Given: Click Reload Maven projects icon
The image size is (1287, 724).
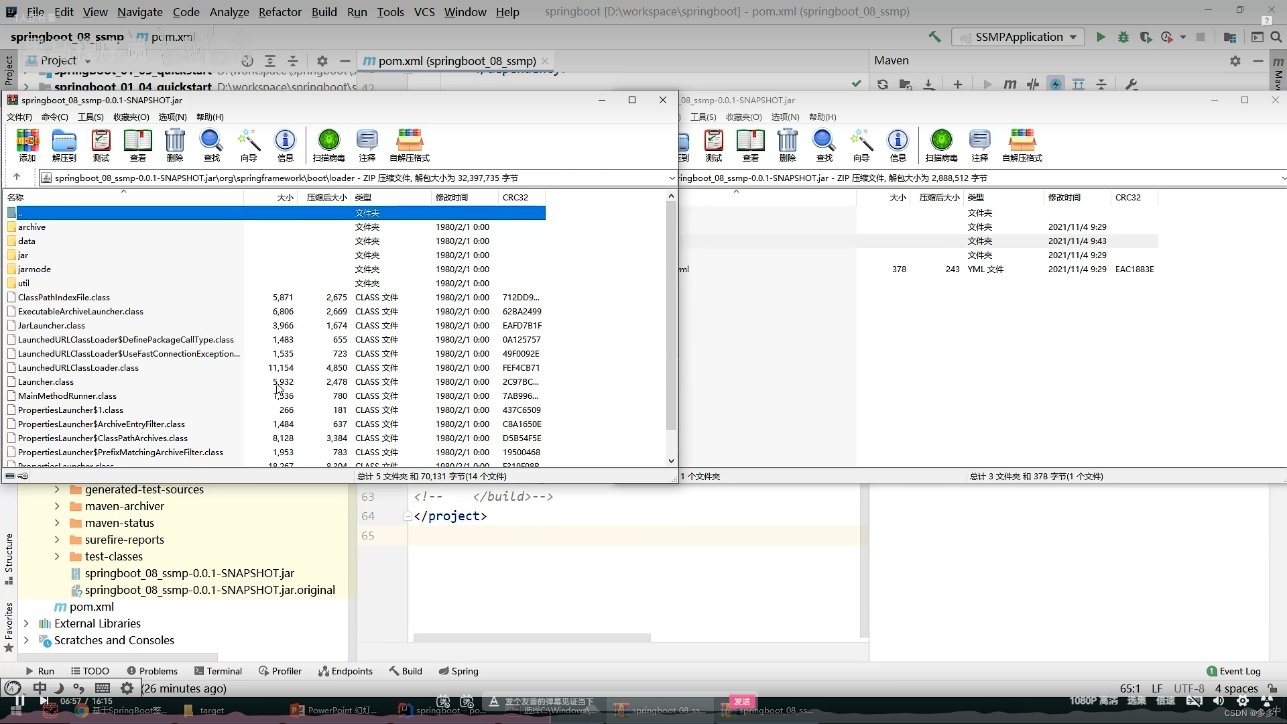Looking at the screenshot, I should (882, 84).
